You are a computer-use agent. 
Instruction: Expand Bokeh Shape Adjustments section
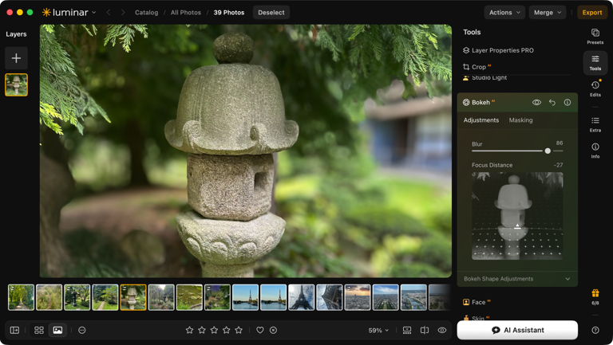[x=517, y=279]
